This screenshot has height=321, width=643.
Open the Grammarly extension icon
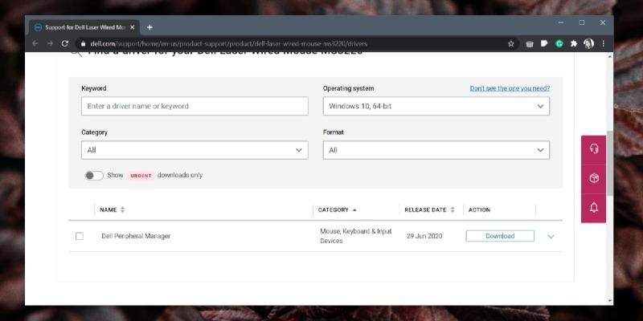click(x=559, y=44)
